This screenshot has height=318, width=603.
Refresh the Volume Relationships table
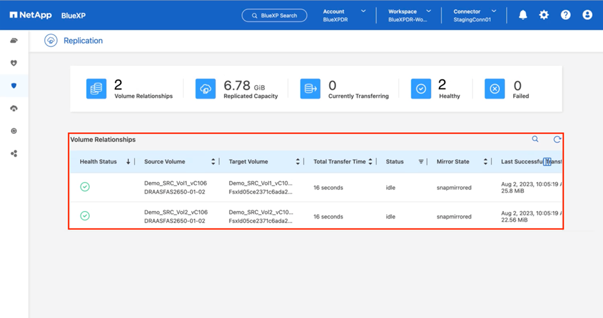tap(557, 139)
